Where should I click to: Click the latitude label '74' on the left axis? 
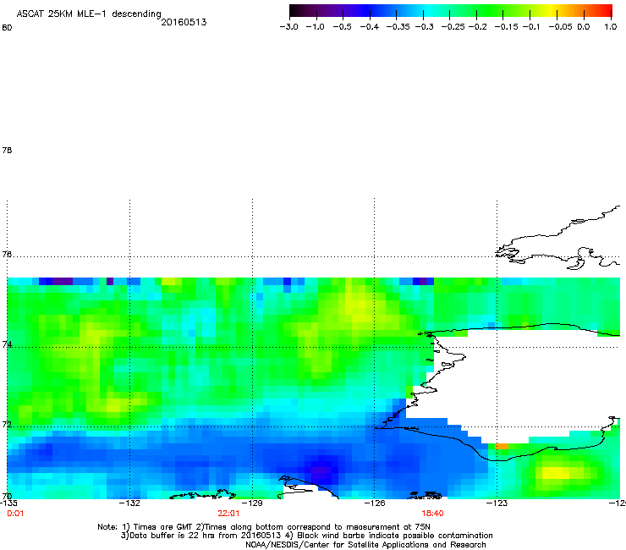coord(7,344)
